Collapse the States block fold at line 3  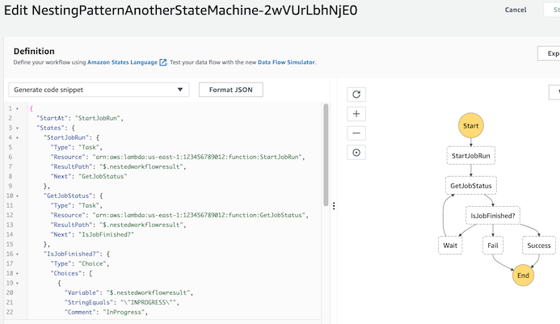point(17,128)
